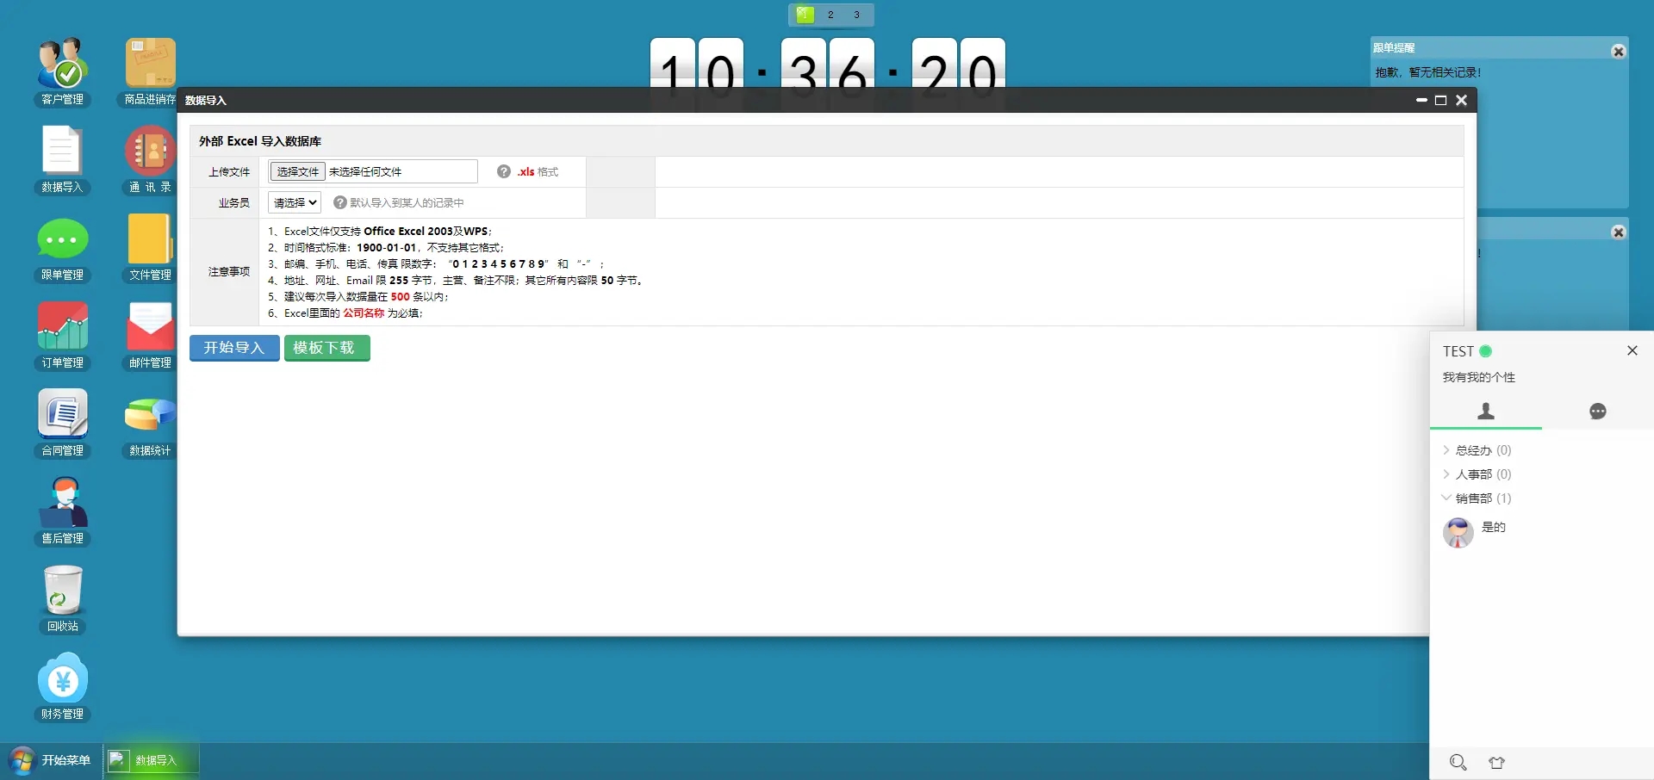Open the 客户管理 desktop icon
1654x780 pixels.
point(63,65)
